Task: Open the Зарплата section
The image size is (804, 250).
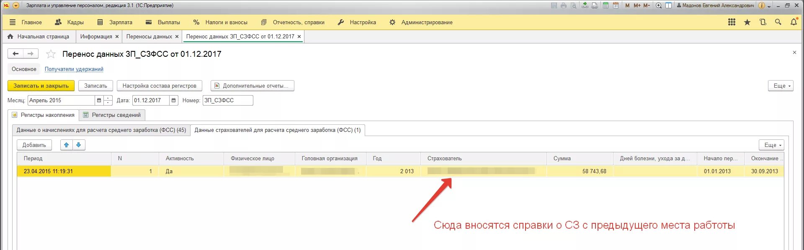Action: click(x=115, y=22)
